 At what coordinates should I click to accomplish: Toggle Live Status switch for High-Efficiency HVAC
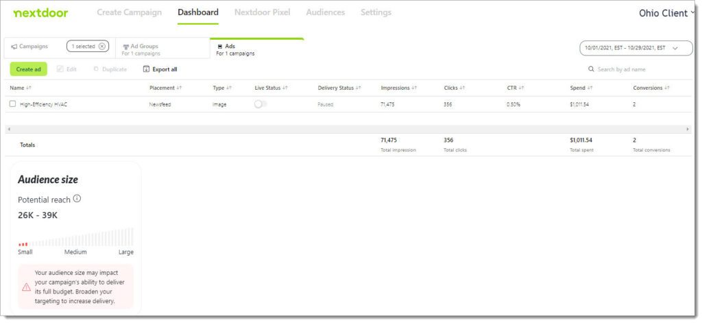[x=261, y=104]
